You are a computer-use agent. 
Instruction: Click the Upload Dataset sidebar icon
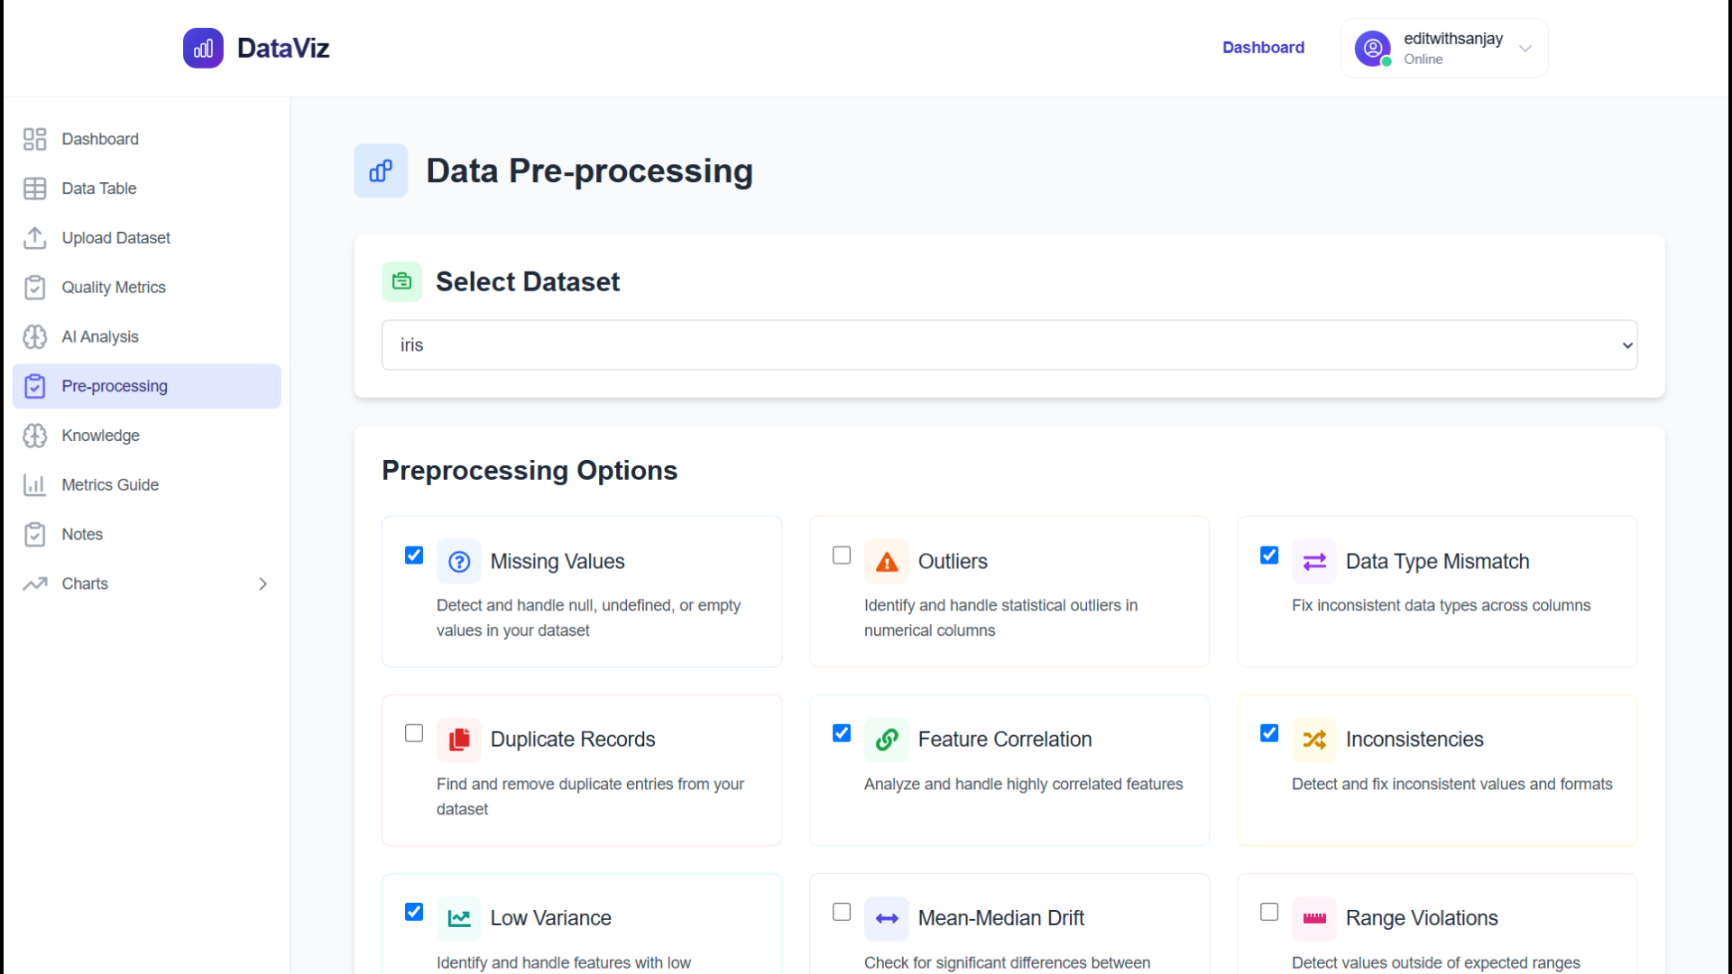pos(34,238)
